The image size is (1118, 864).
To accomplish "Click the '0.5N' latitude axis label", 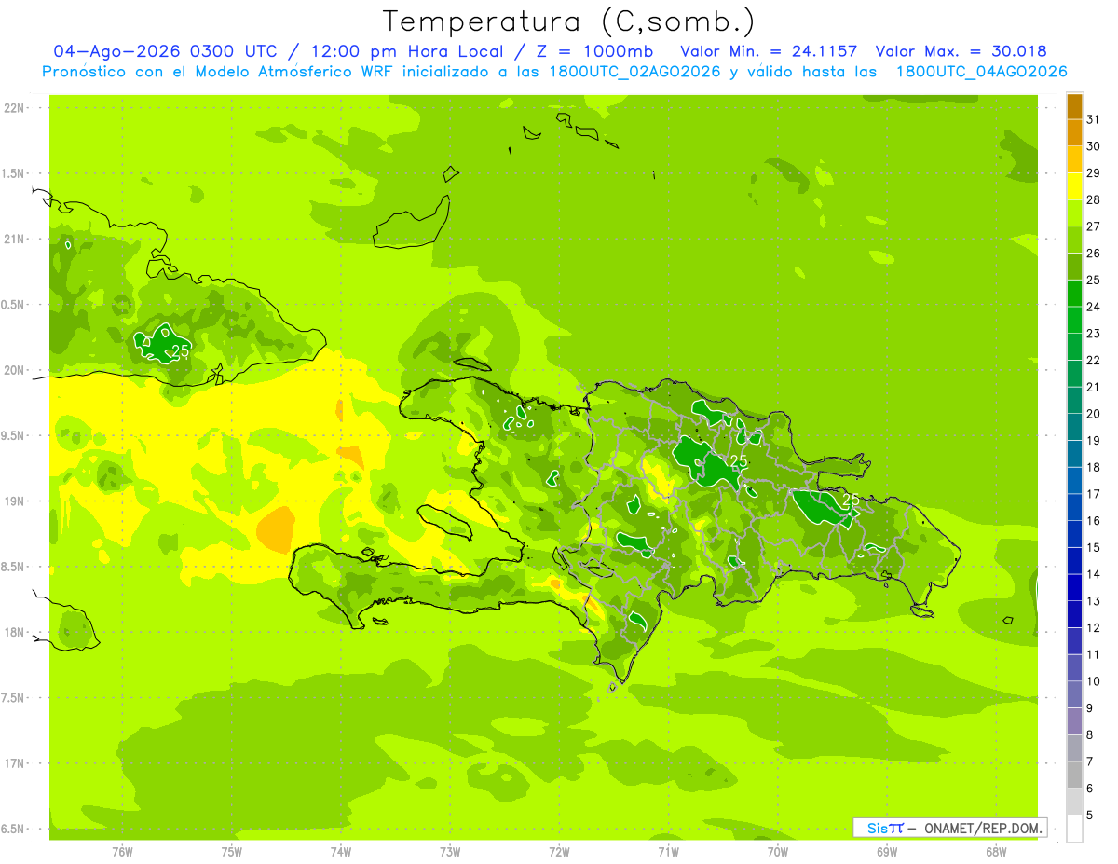I will click(x=14, y=305).
